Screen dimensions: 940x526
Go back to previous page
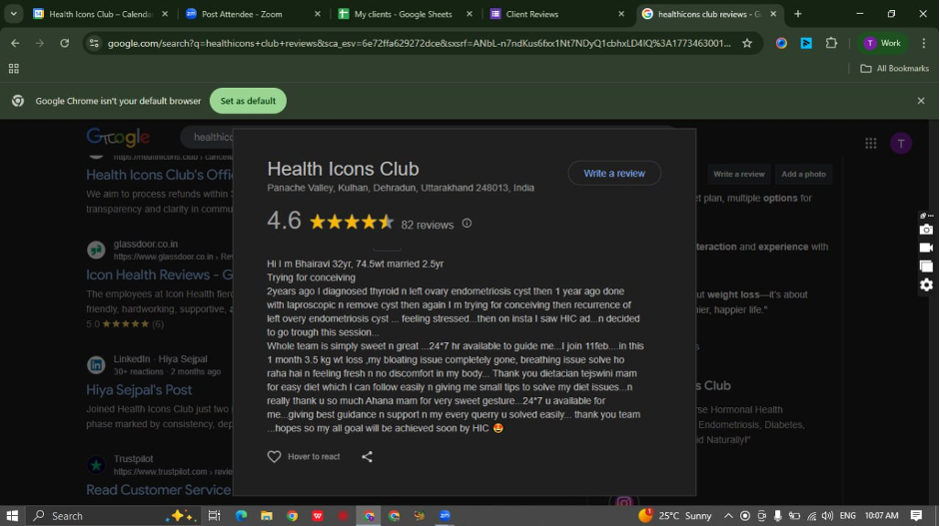pyautogui.click(x=15, y=43)
